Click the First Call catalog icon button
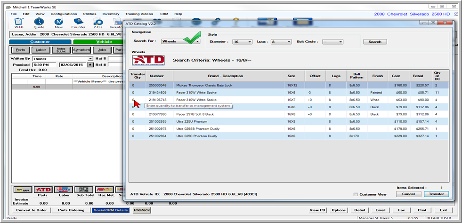Image resolution: width=462 pixels, height=223 pixels. tap(84, 190)
